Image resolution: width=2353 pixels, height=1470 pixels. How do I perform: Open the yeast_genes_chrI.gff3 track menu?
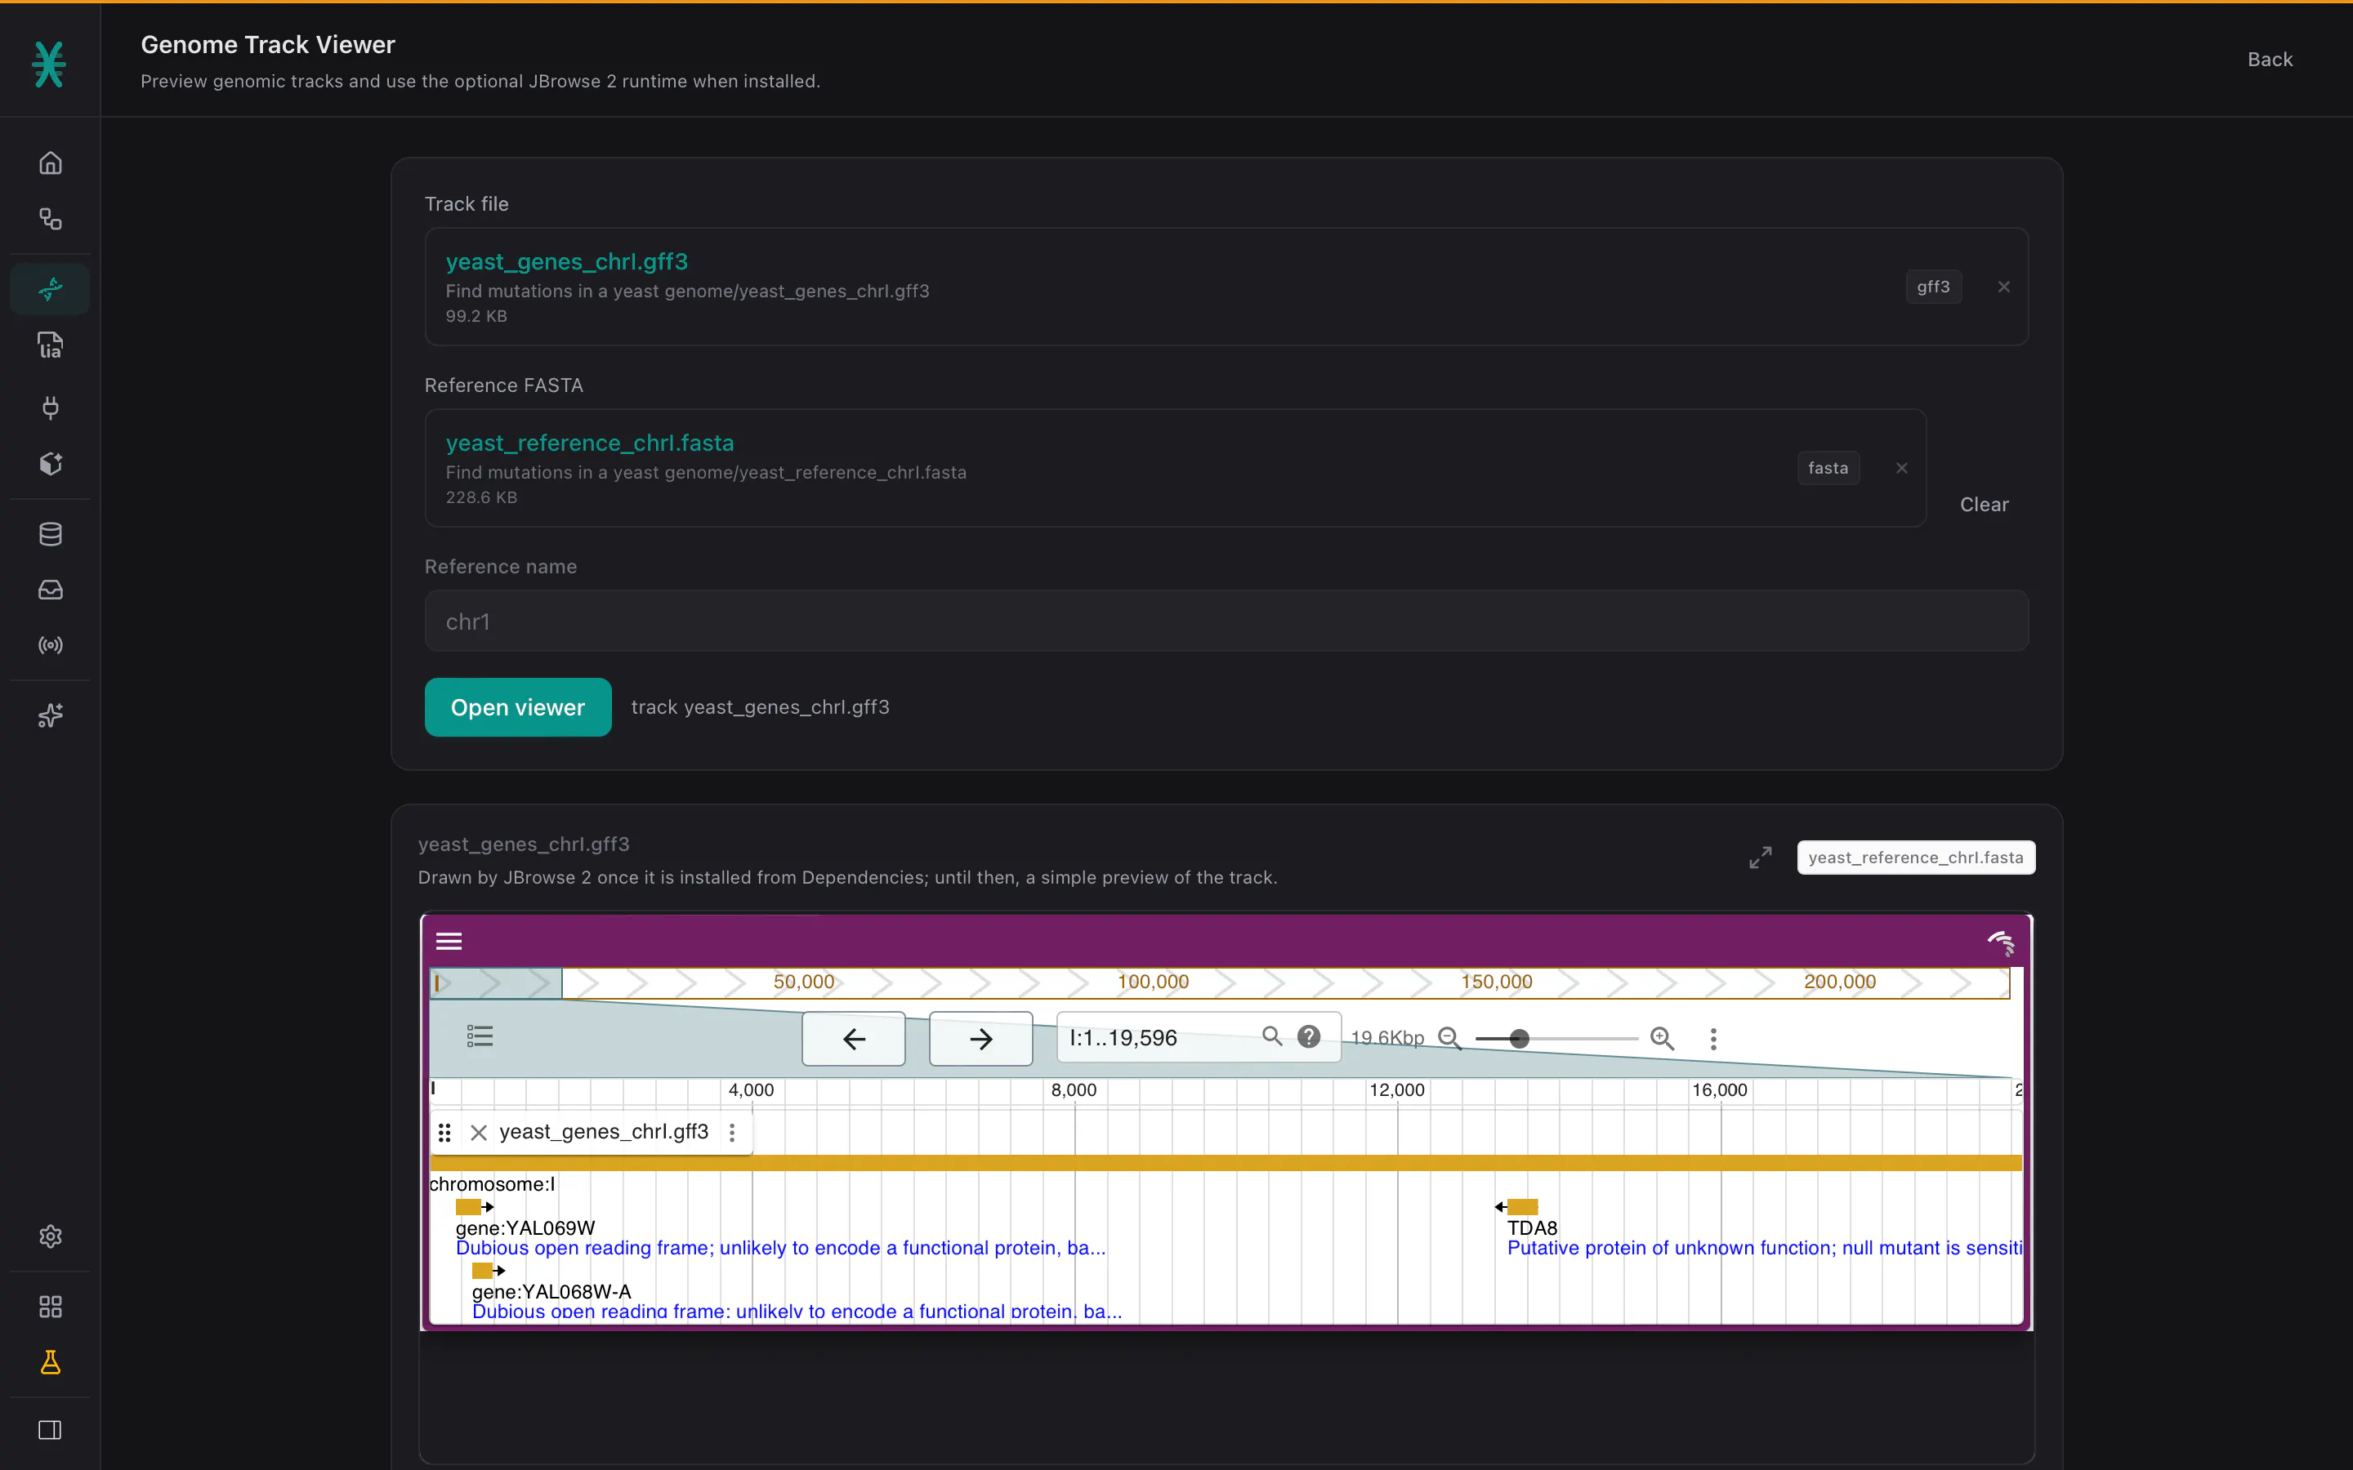click(732, 1133)
